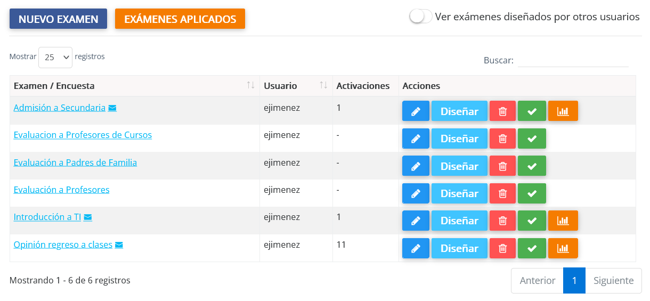Open the Evaluación a Profesores exam link
This screenshot has width=650, height=301.
point(61,190)
